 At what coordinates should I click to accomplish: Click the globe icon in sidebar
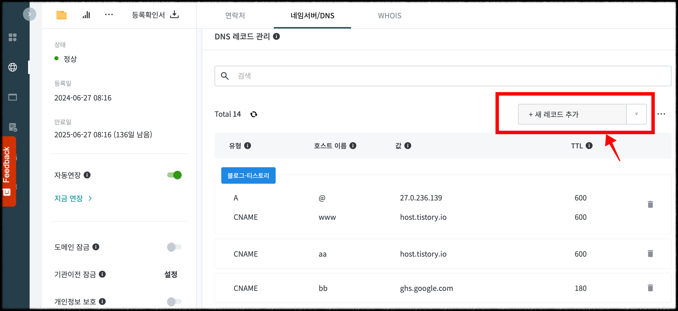tap(12, 68)
